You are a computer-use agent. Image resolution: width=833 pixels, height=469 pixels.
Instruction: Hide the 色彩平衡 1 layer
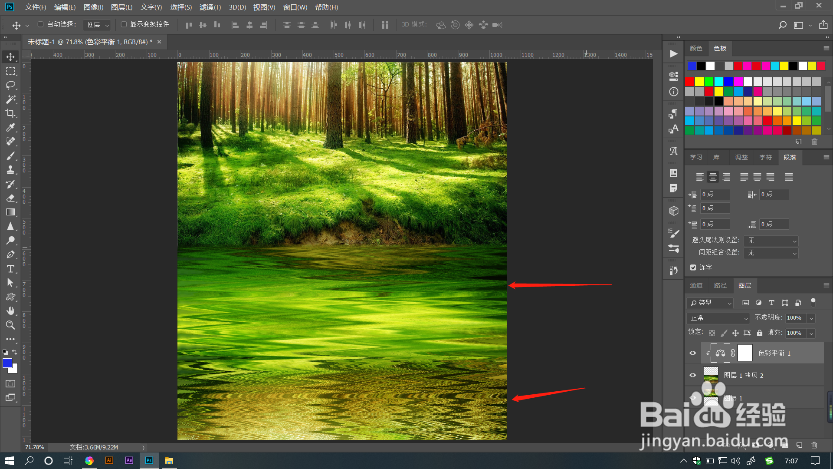tap(692, 353)
